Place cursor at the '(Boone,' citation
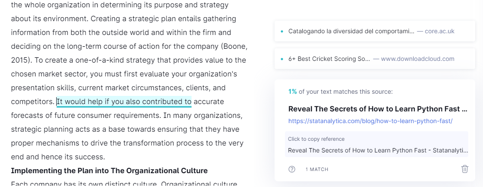This screenshot has width=483, height=187. [x=234, y=47]
